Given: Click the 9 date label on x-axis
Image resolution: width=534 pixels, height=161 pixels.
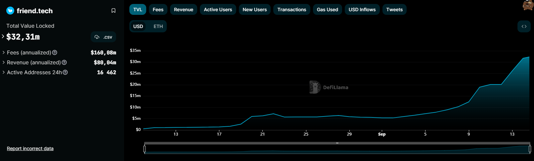Looking at the screenshot, I should (468, 134).
